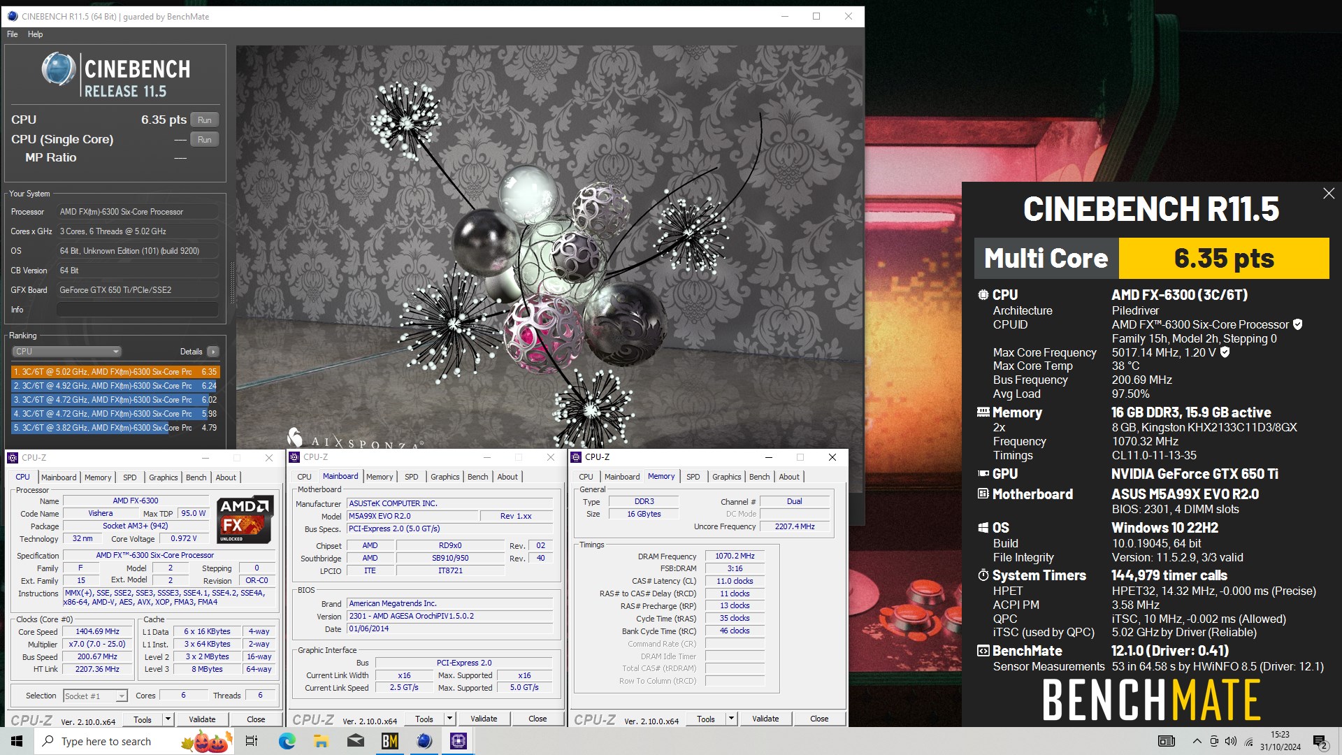
Task: Click the verified shield next to frequency
Action: coord(1225,352)
